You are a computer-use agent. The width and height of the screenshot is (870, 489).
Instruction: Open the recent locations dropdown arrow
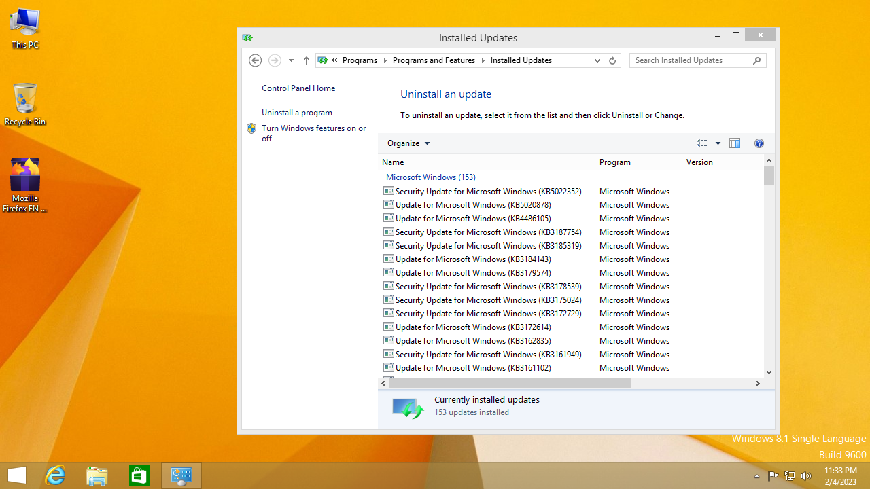click(291, 60)
